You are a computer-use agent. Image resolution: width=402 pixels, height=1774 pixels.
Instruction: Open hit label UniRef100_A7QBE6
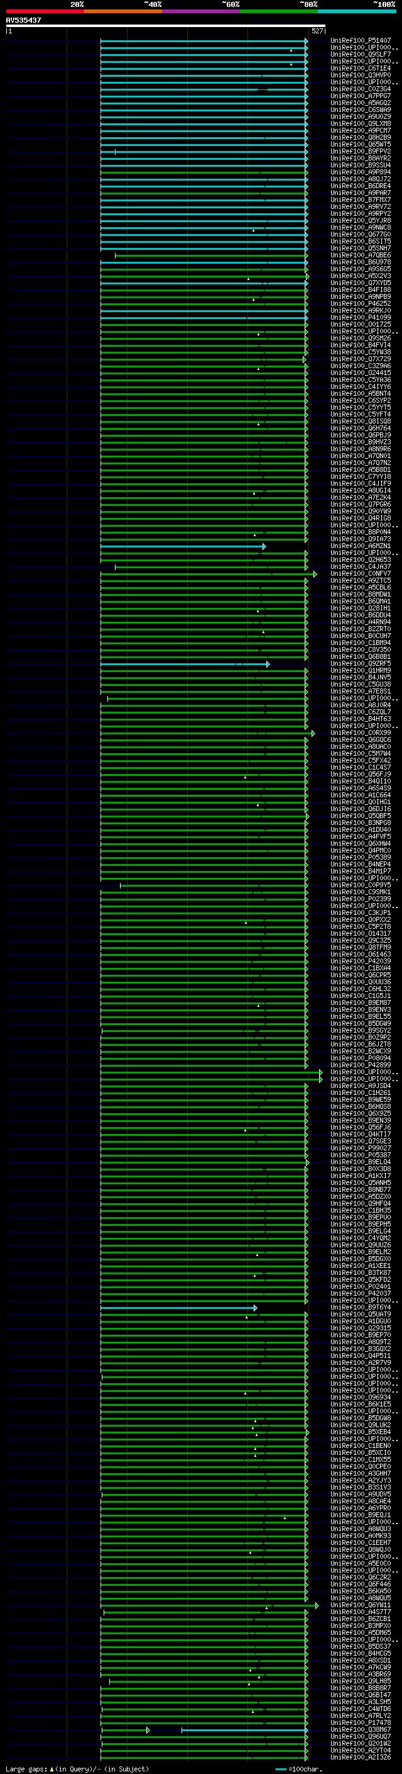point(361,255)
